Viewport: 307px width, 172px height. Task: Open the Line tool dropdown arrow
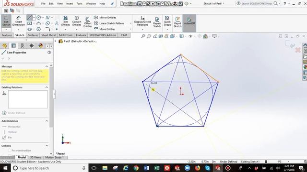[34, 18]
